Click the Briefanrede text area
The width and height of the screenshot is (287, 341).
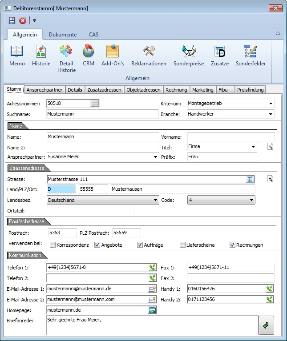point(152,325)
